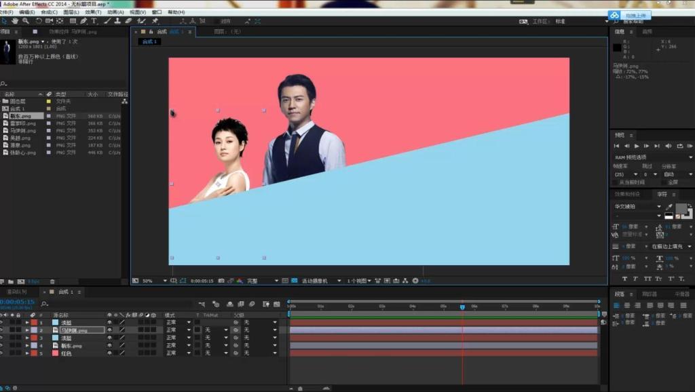
Task: Click the timeline current-time indicator marker
Action: click(462, 307)
